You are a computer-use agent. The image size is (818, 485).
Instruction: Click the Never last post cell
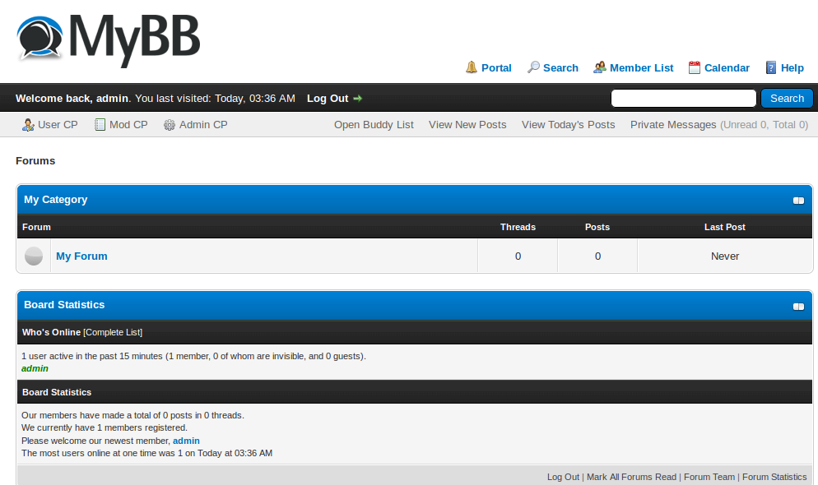(x=725, y=256)
